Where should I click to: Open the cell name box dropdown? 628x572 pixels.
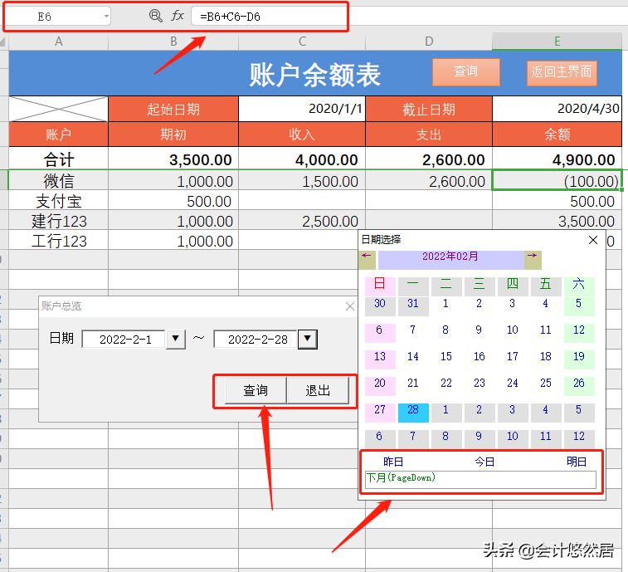pos(105,16)
